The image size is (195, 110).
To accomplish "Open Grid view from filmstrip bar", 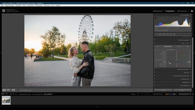I will point(11,94).
